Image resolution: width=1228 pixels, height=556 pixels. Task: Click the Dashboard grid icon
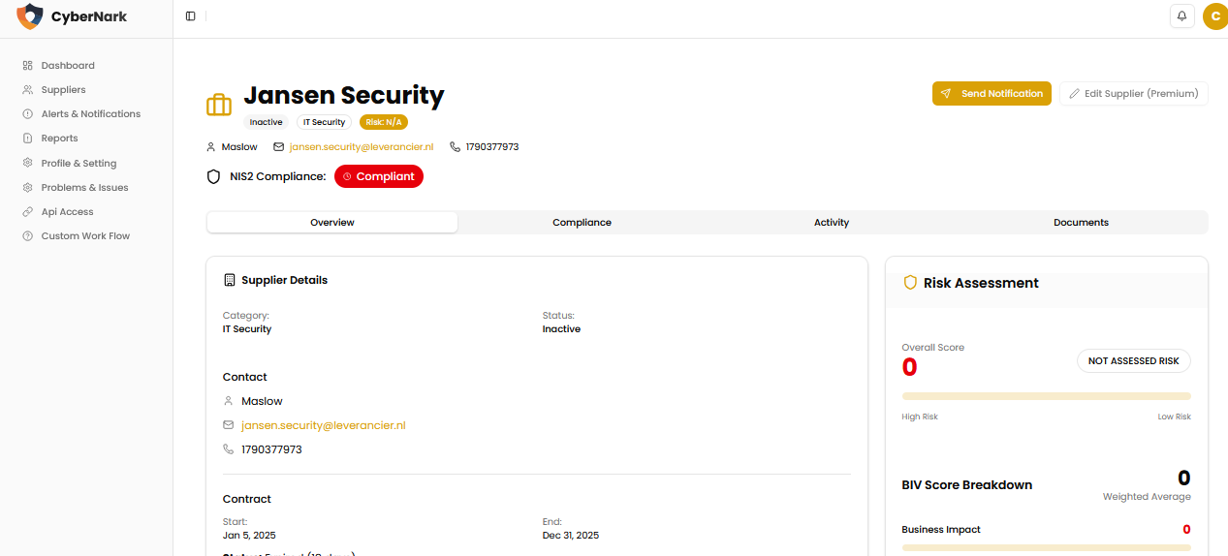coord(28,66)
